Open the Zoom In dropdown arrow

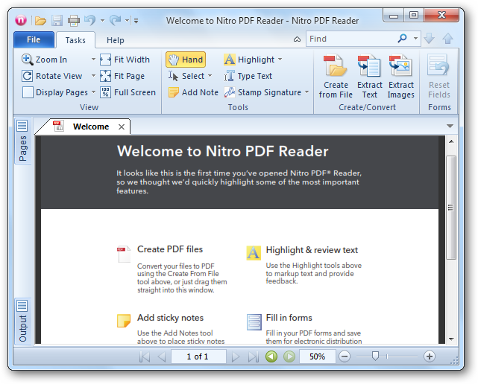pyautogui.click(x=93, y=60)
